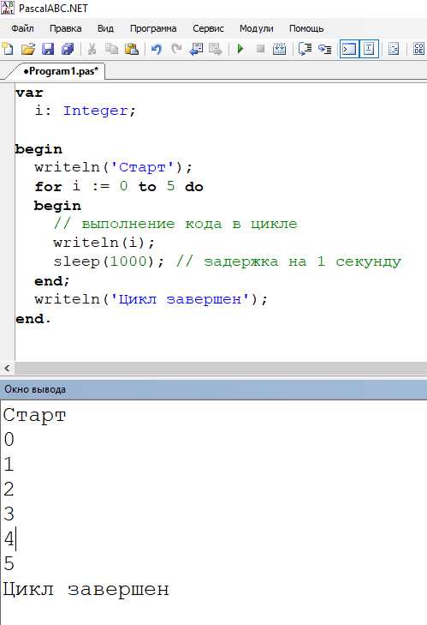Open the Сервис menu
This screenshot has width=427, height=625.
pos(208,28)
